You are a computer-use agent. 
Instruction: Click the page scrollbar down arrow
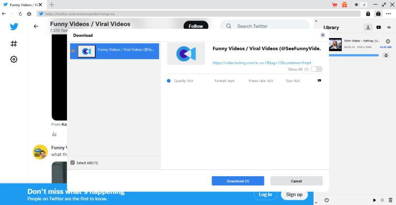pyautogui.click(x=316, y=202)
